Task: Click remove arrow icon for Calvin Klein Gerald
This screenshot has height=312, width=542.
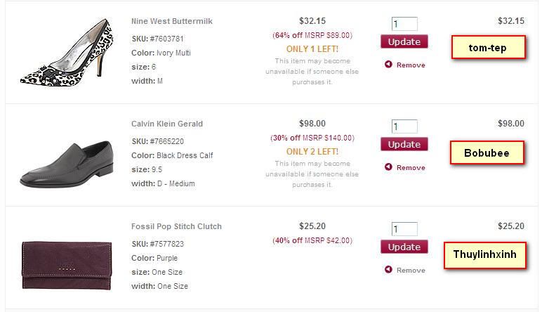Action: click(388, 167)
